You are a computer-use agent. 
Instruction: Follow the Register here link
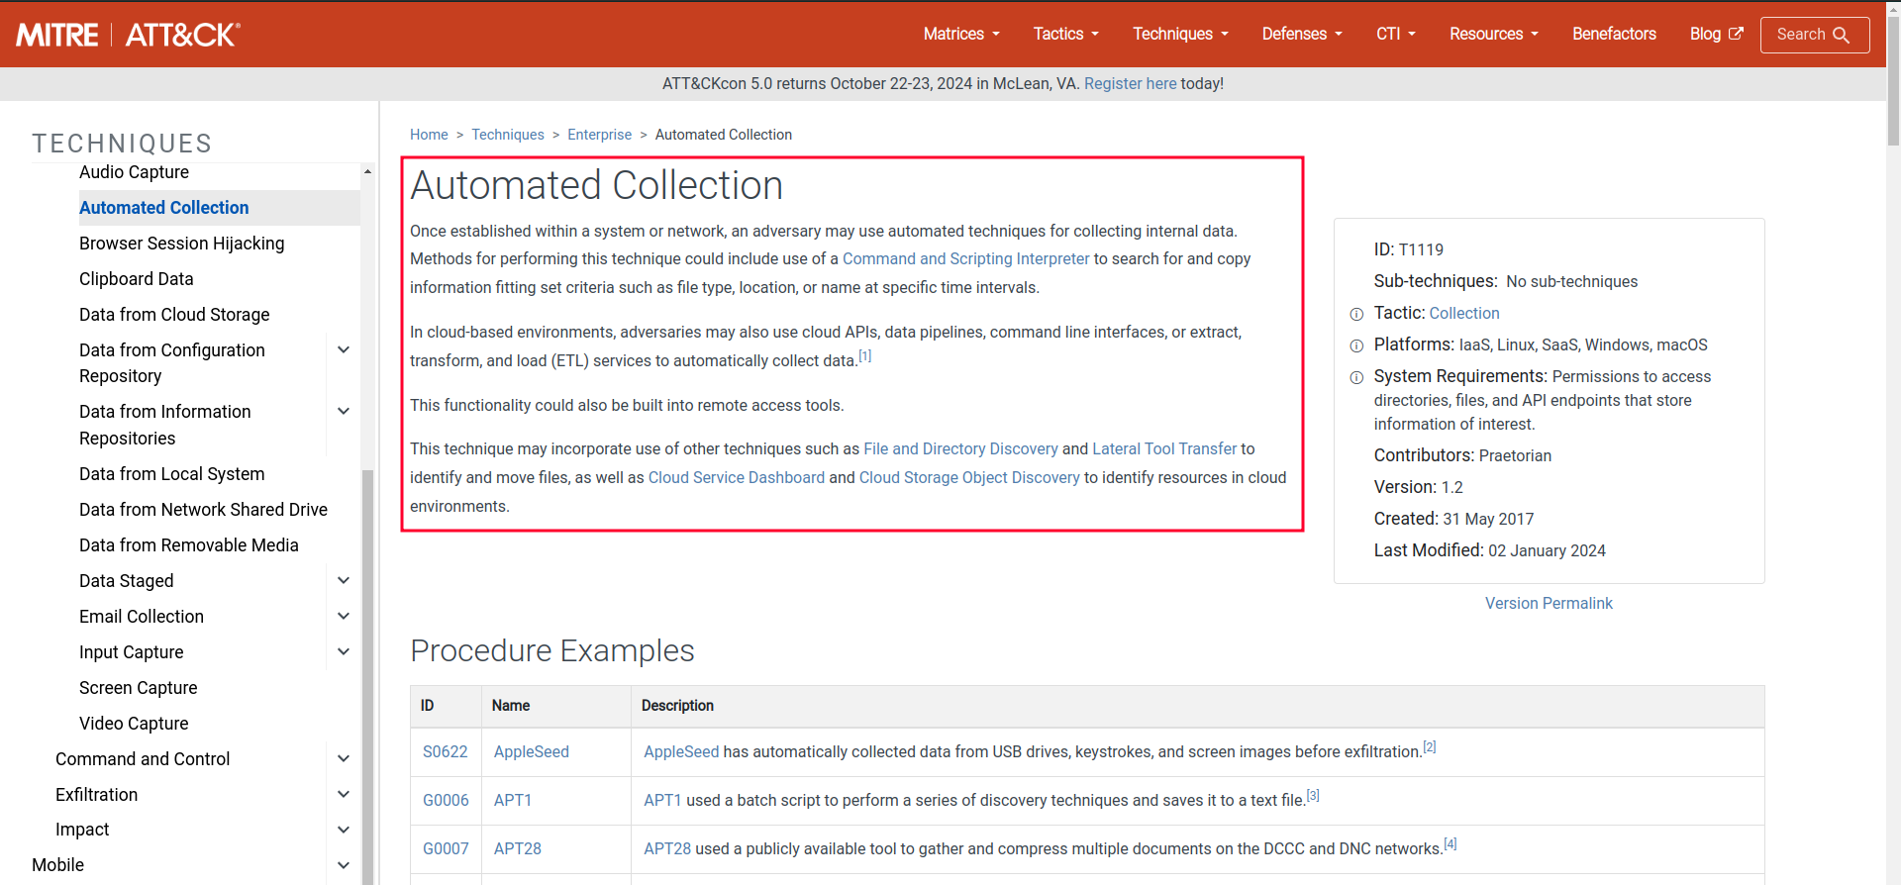(1130, 84)
